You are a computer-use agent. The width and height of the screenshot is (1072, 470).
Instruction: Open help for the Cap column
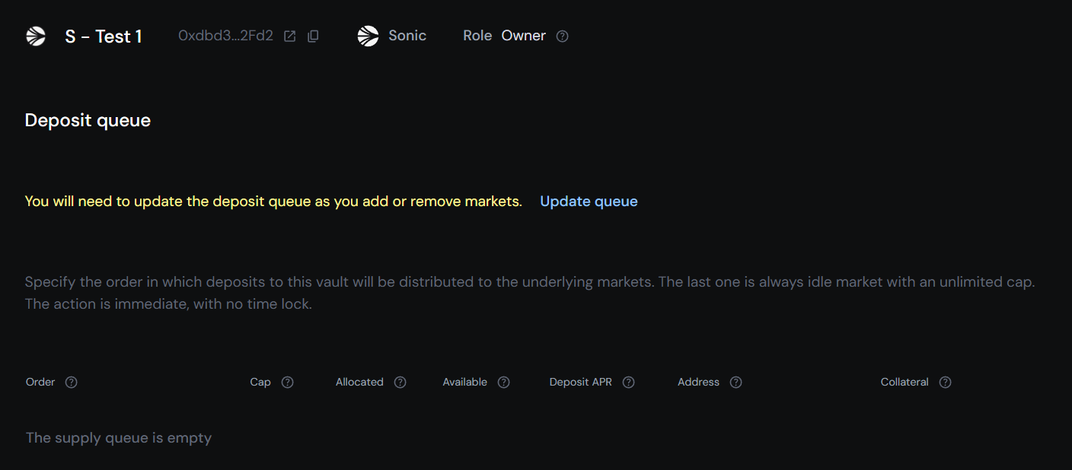click(287, 382)
